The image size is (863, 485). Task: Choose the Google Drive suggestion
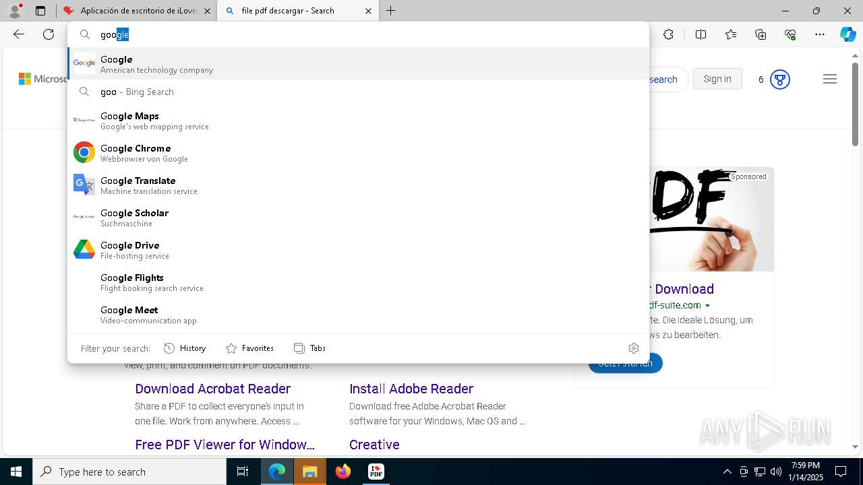pyautogui.click(x=358, y=250)
